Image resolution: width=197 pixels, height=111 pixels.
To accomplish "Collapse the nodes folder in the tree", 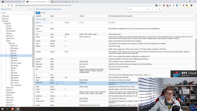I will [2, 21].
